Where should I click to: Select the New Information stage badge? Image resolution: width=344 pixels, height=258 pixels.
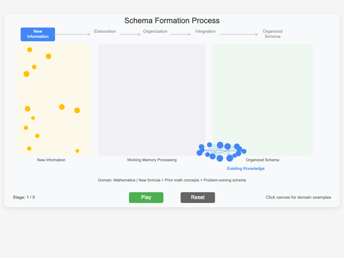pos(37,34)
